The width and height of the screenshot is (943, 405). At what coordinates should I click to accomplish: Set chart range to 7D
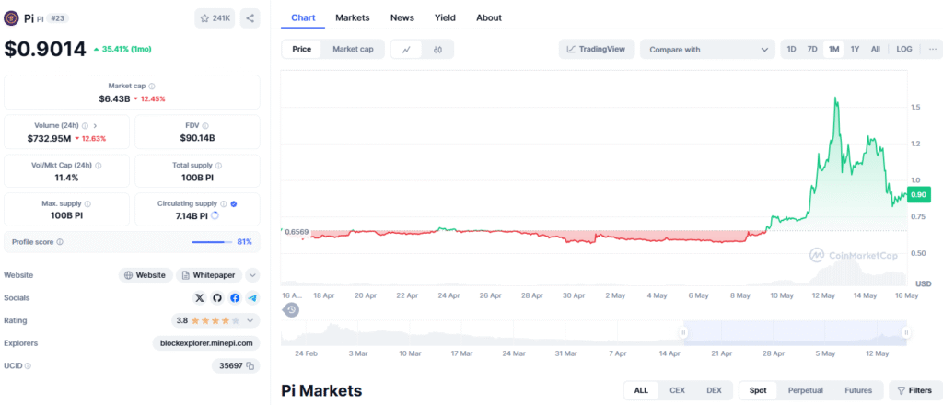point(812,50)
